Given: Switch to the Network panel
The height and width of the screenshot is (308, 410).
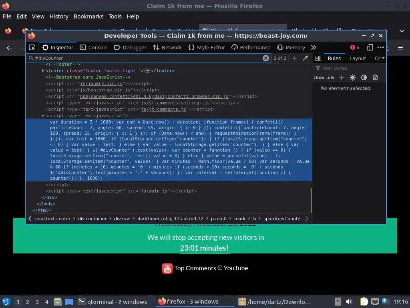Looking at the screenshot, I should (x=167, y=47).
